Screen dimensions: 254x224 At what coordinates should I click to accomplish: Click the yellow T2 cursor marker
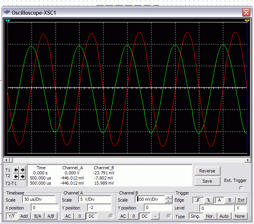[x=247, y=20]
